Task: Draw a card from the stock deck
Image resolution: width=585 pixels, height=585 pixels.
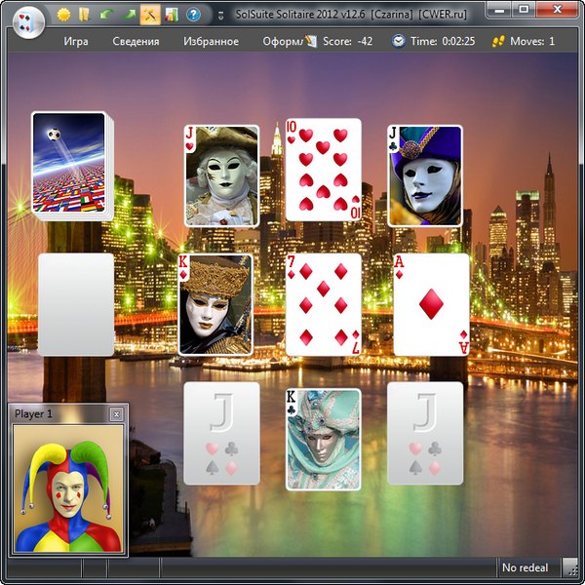Action: [69, 162]
